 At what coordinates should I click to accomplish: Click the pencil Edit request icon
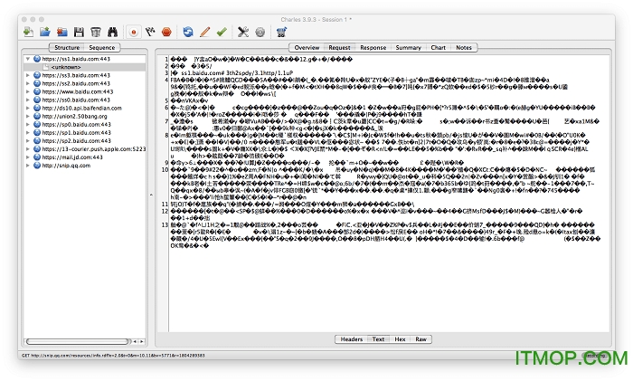click(x=205, y=32)
